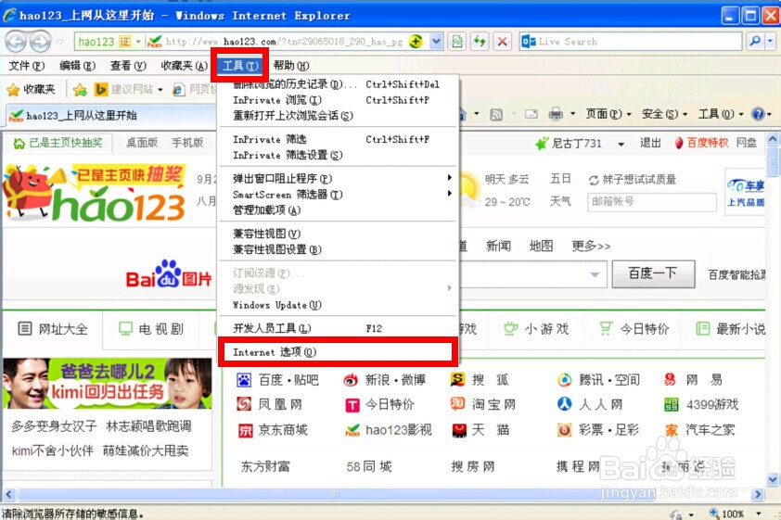Viewport: 781px width, 520px height.
Task: Choose InPrivate 浏览(I) menu item
Action: tap(338, 99)
